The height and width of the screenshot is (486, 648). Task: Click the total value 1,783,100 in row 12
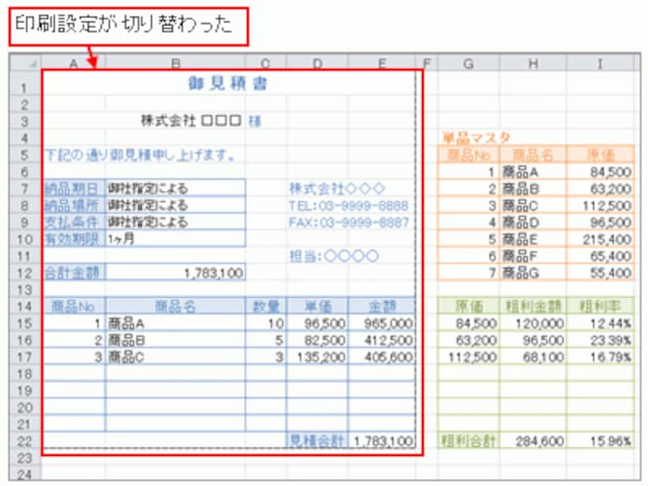coord(176,273)
